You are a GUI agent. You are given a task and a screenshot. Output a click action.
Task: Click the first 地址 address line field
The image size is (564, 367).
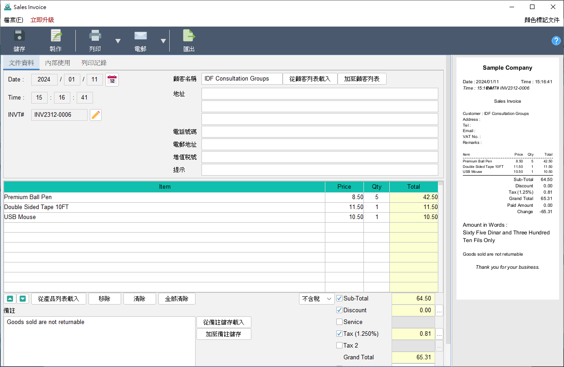pyautogui.click(x=320, y=94)
